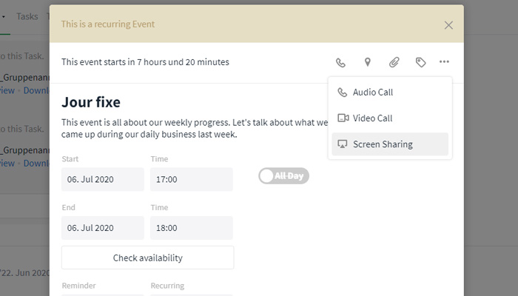The height and width of the screenshot is (296, 518).
Task: Open the End date field 06. Jul 2020
Action: click(x=103, y=228)
